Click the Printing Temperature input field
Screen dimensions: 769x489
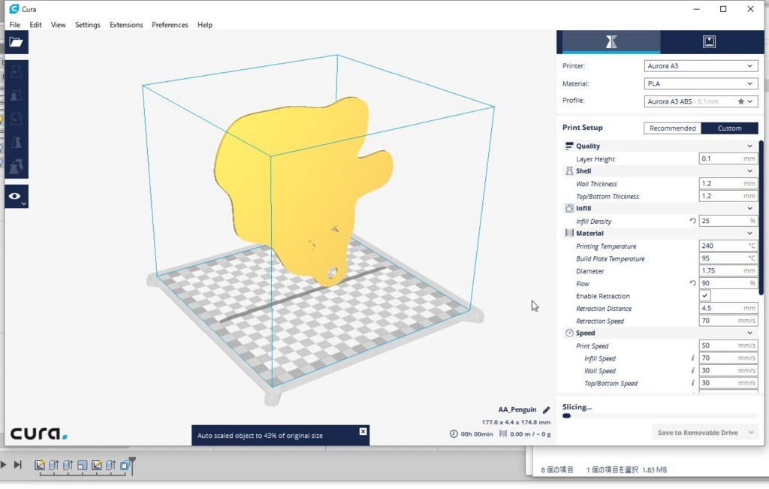pos(728,246)
